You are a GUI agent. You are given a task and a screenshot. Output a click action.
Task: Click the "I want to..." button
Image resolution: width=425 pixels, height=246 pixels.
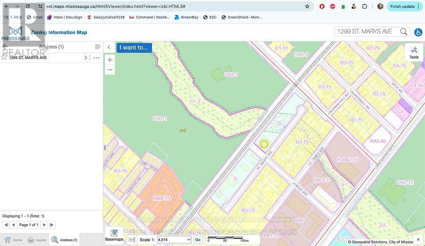[x=134, y=48]
